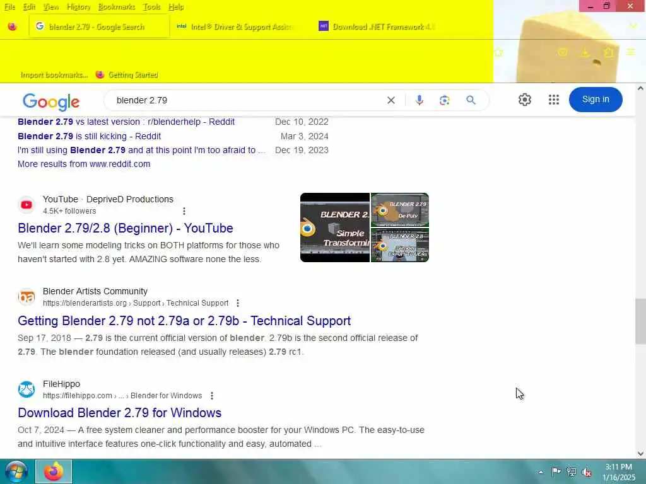This screenshot has width=646, height=484.
Task: Switch to blender 2.79 Google Search tab
Action: [99, 26]
